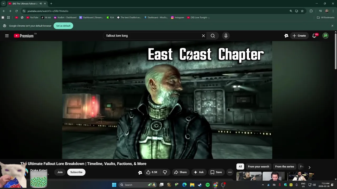
Task: Click the Ask button
Action: [x=199, y=172]
